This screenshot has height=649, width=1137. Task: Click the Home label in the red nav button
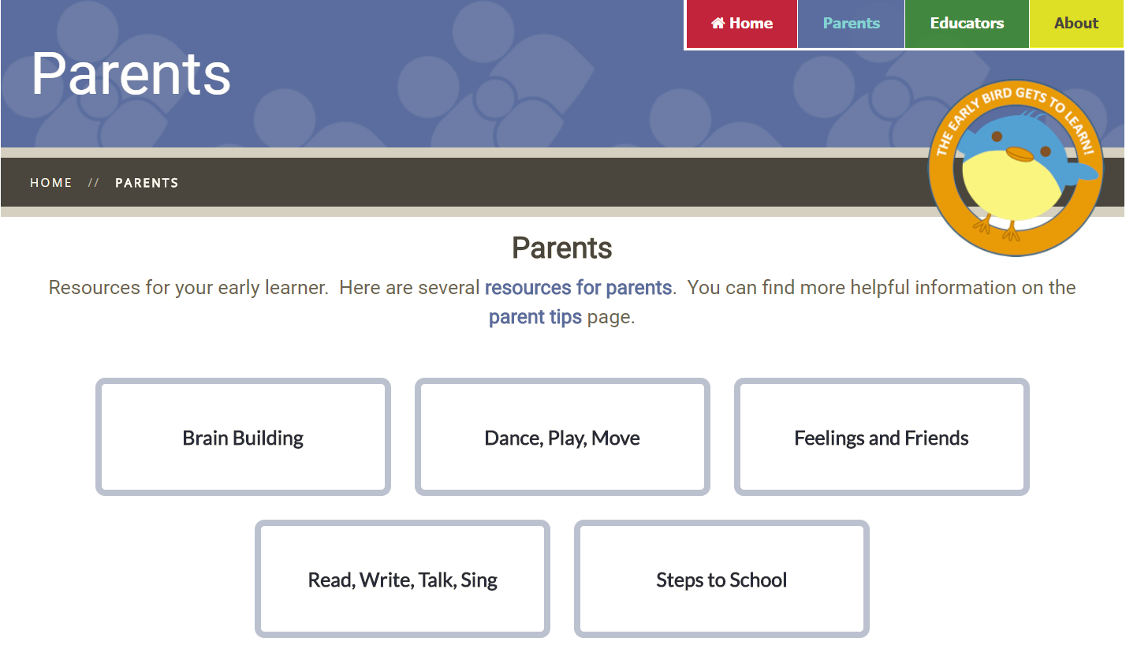tap(751, 23)
